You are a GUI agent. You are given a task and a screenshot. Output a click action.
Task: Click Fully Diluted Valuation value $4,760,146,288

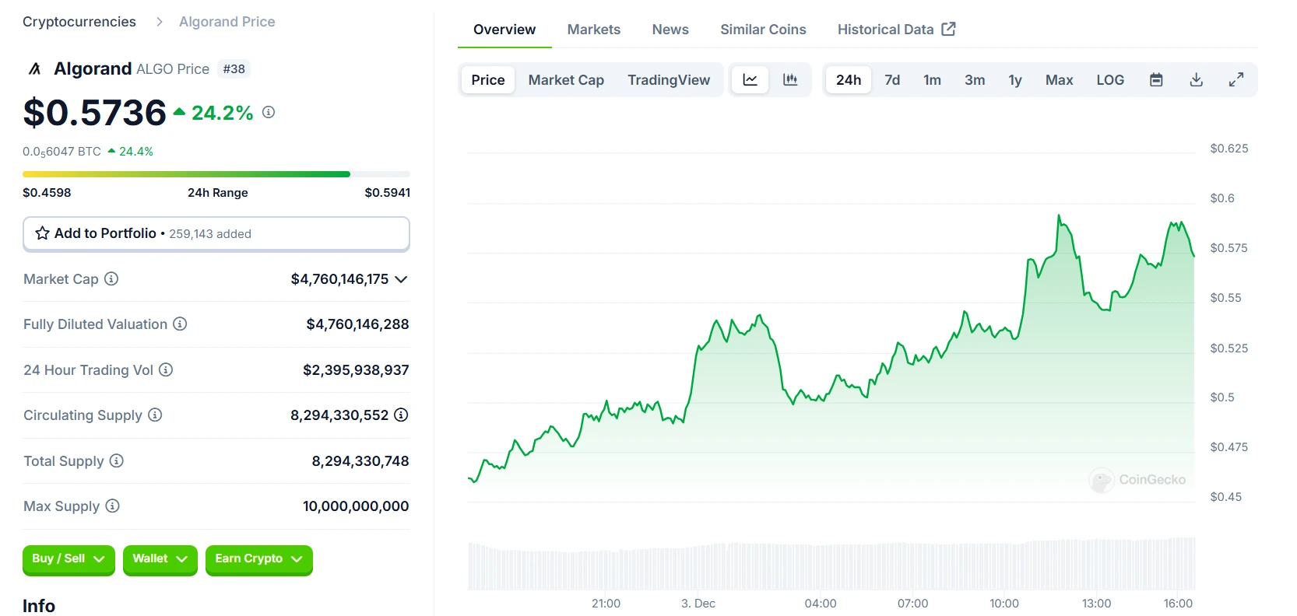(357, 324)
